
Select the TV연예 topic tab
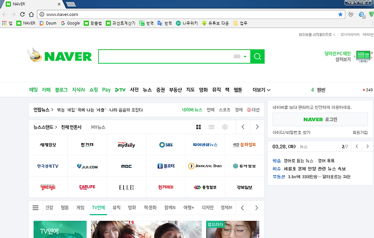point(99,207)
